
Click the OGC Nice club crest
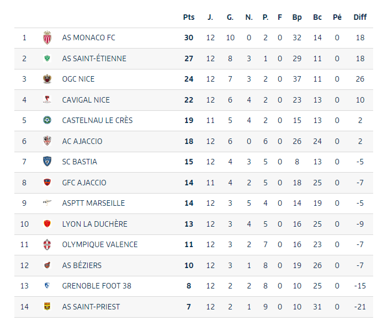[x=47, y=79]
